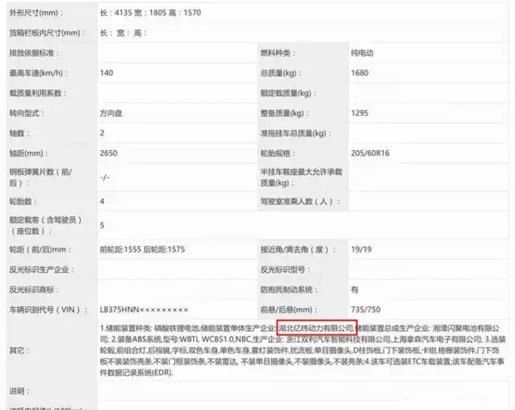Screen dimensions: 515x410
Task: Click the 轴距(mm) label
Action: pyautogui.click(x=28, y=154)
